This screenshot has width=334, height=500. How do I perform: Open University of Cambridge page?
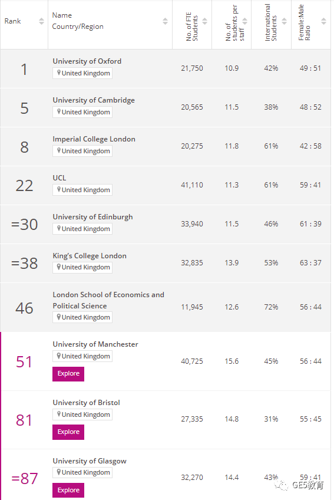[x=94, y=100]
